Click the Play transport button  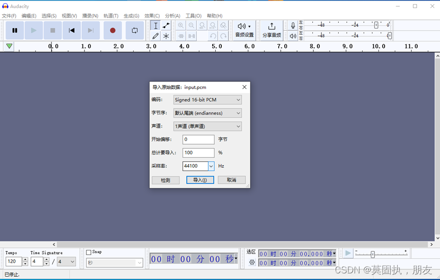click(34, 31)
